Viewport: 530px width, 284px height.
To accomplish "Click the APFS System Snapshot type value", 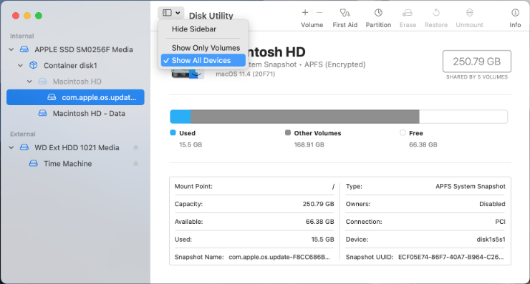I will tap(471, 187).
